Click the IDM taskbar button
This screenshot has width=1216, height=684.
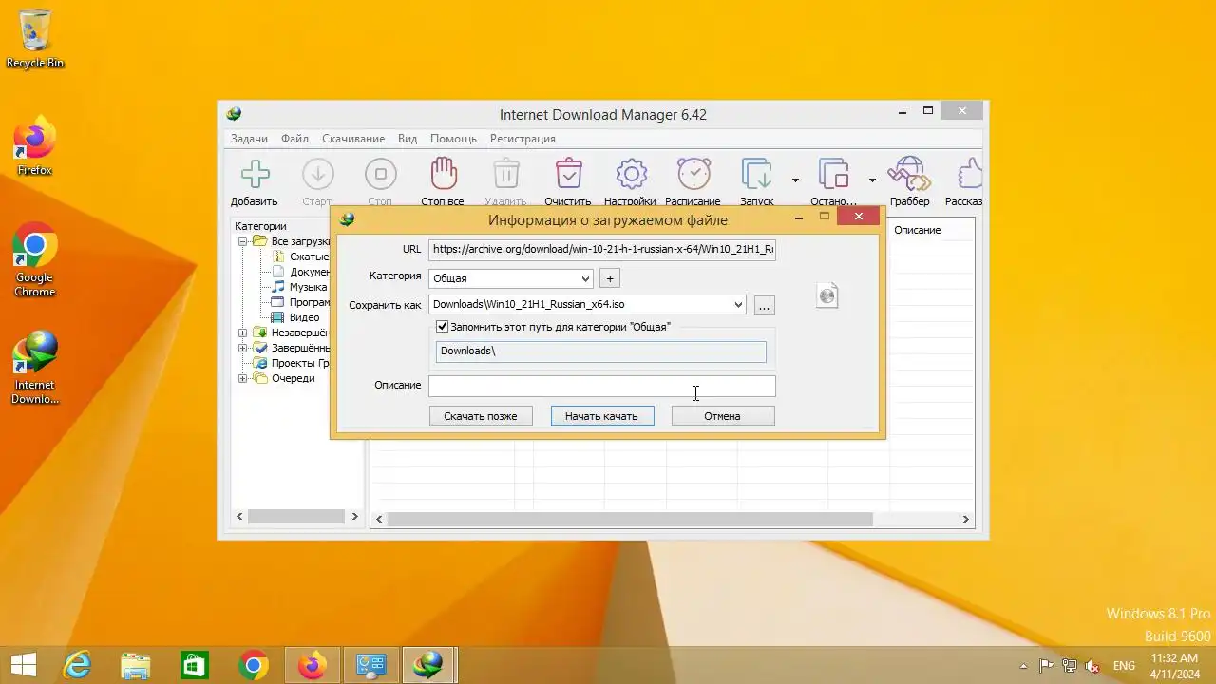pyautogui.click(x=429, y=665)
